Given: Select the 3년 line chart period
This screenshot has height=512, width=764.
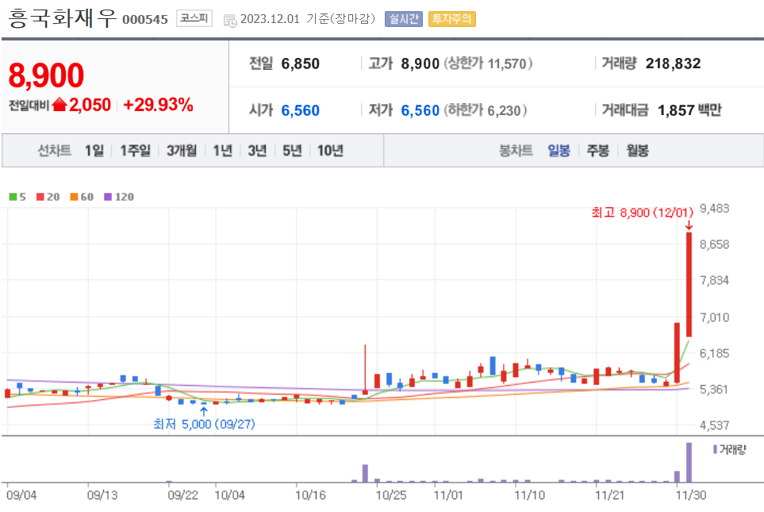Looking at the screenshot, I should (x=257, y=151).
